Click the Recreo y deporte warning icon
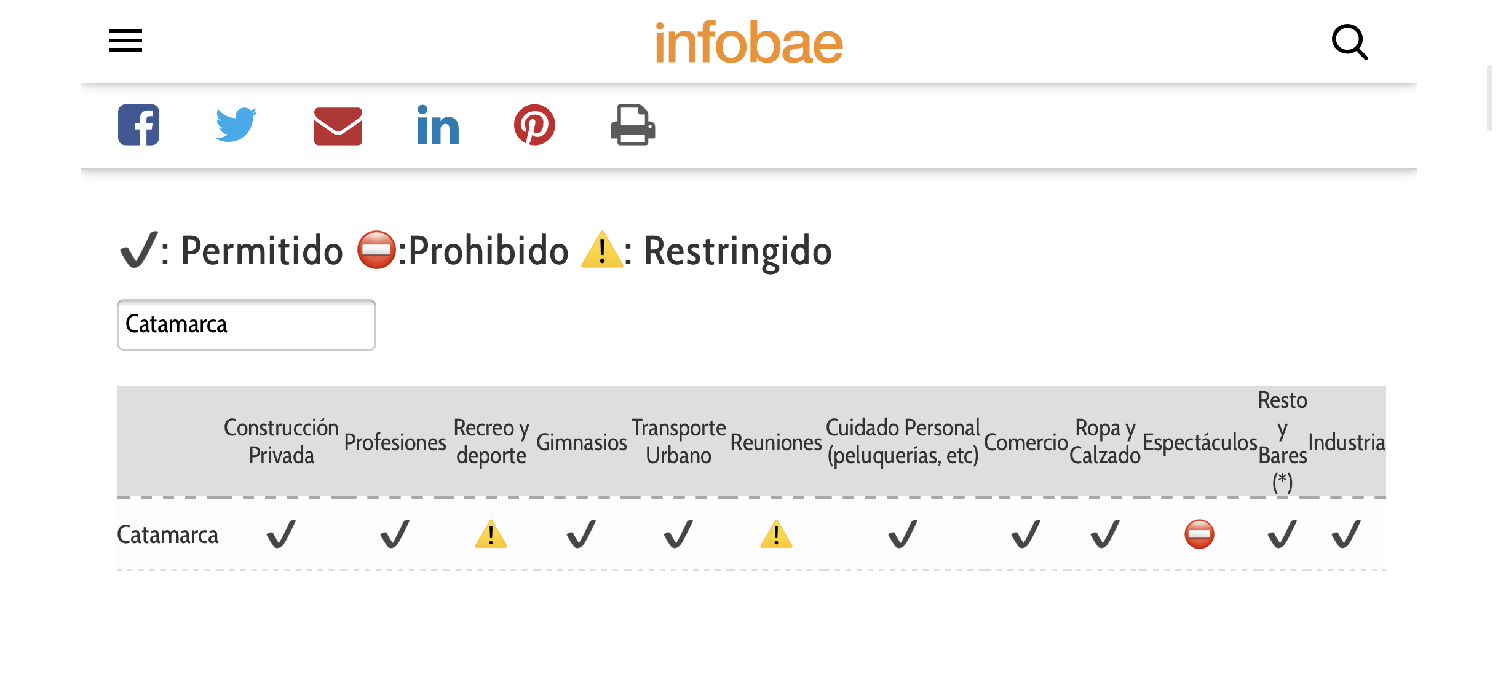Viewport: 1498px width, 691px height. 491,534
